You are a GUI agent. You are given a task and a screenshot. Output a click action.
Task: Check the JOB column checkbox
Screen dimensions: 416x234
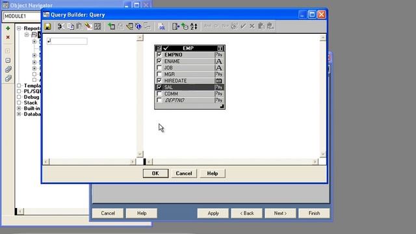(x=159, y=68)
